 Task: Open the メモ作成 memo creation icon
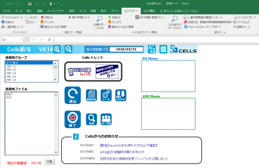click(x=152, y=49)
